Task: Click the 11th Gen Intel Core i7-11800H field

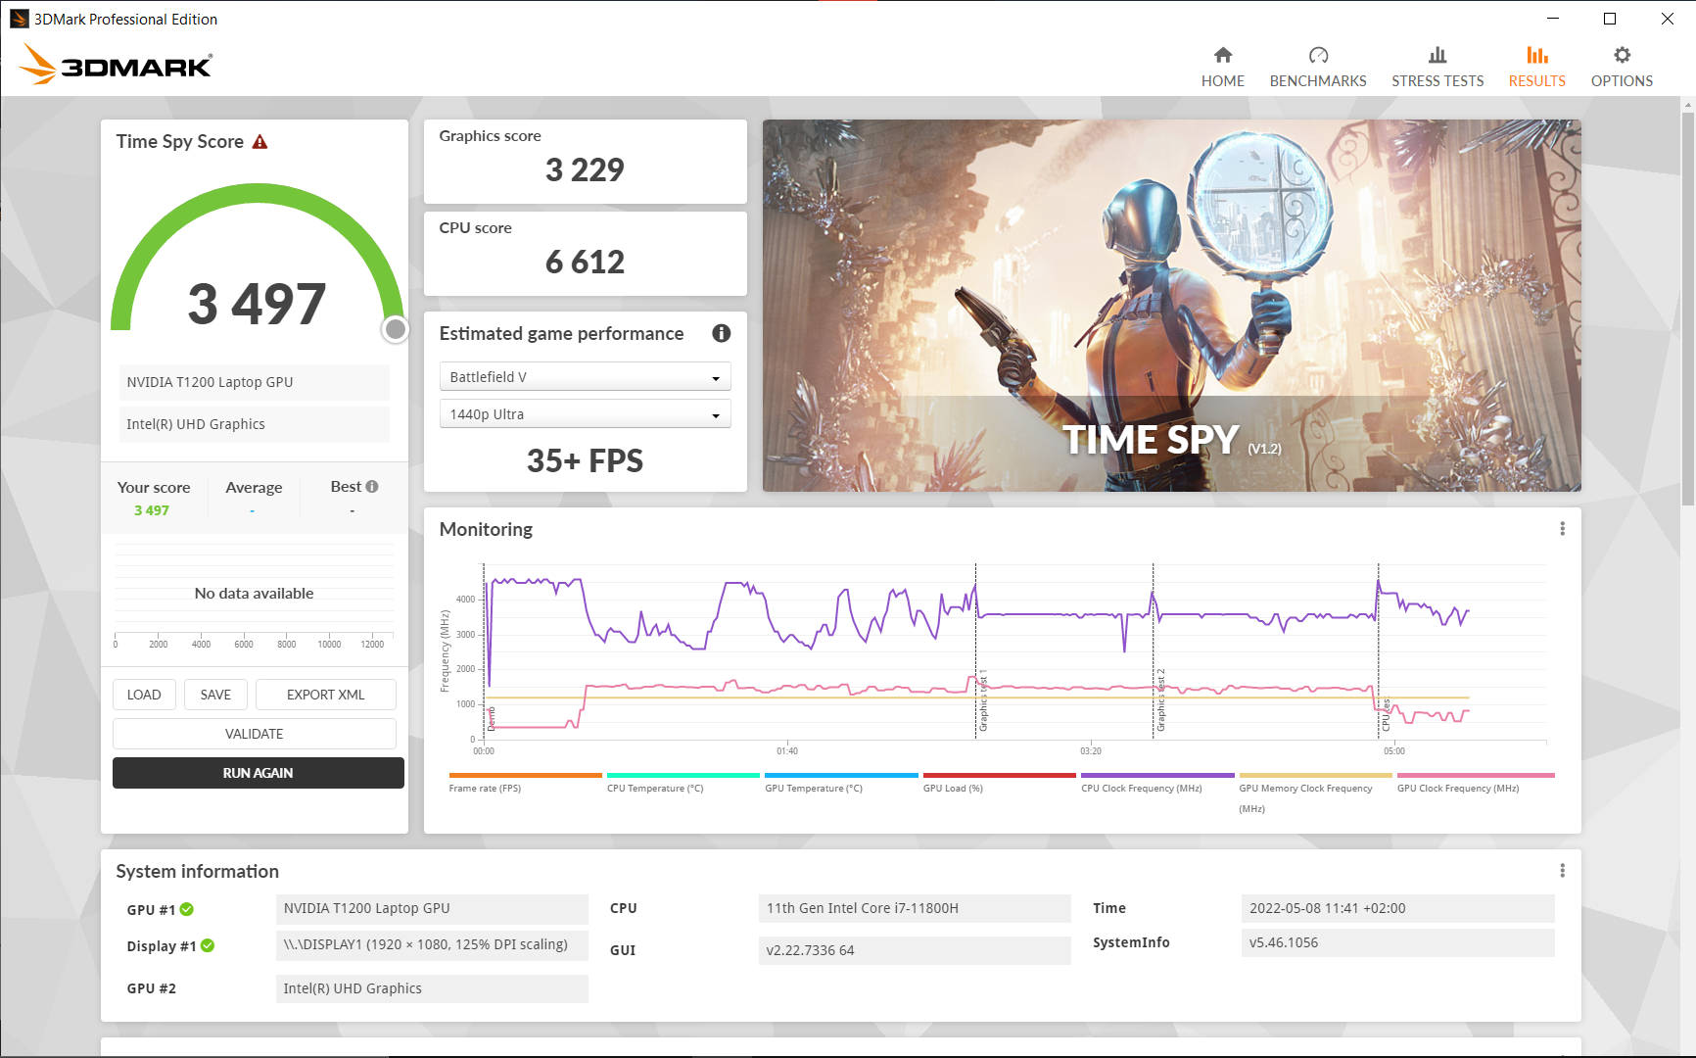Action: (915, 908)
